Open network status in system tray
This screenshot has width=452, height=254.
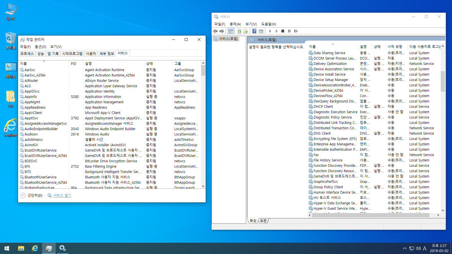coord(412,248)
